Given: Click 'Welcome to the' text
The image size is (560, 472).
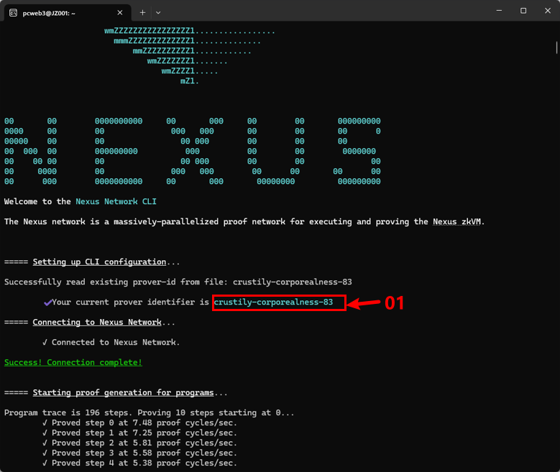Looking at the screenshot, I should (x=37, y=201).
